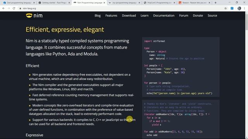Open the Chrome three-dot menu

245,8
